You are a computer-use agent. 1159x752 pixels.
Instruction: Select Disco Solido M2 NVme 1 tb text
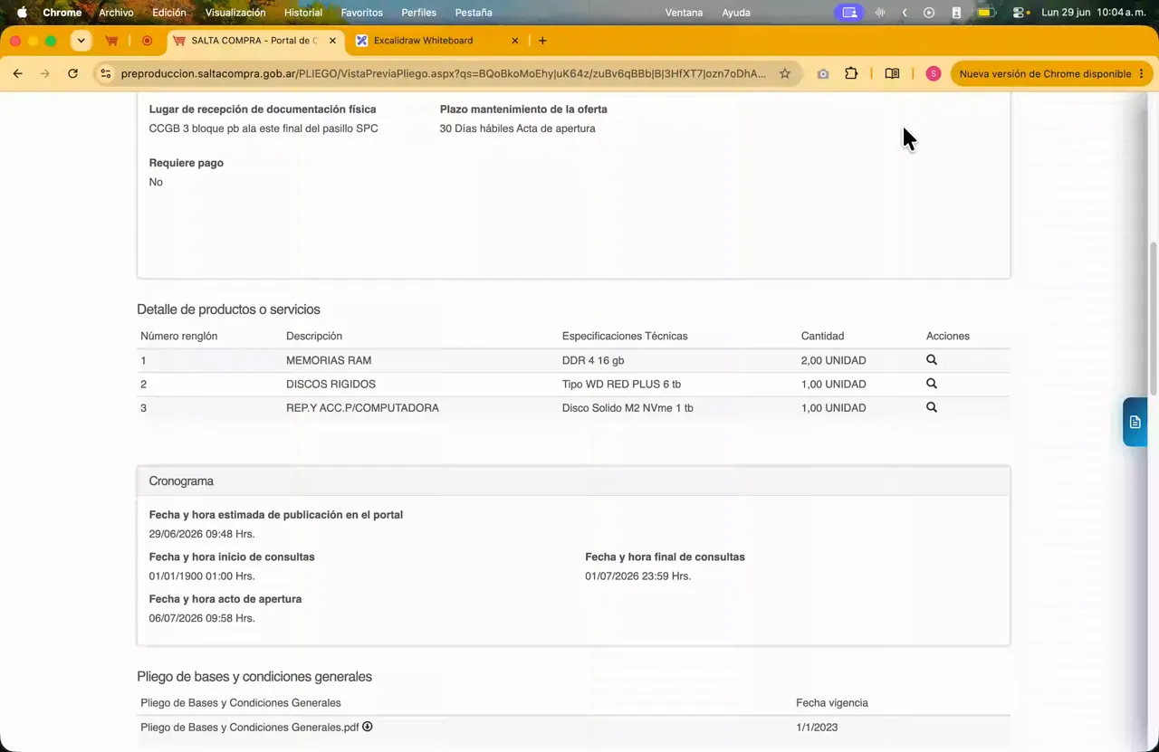627,408
